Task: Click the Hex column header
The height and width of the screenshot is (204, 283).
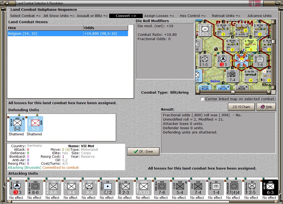Action: (x=46, y=28)
